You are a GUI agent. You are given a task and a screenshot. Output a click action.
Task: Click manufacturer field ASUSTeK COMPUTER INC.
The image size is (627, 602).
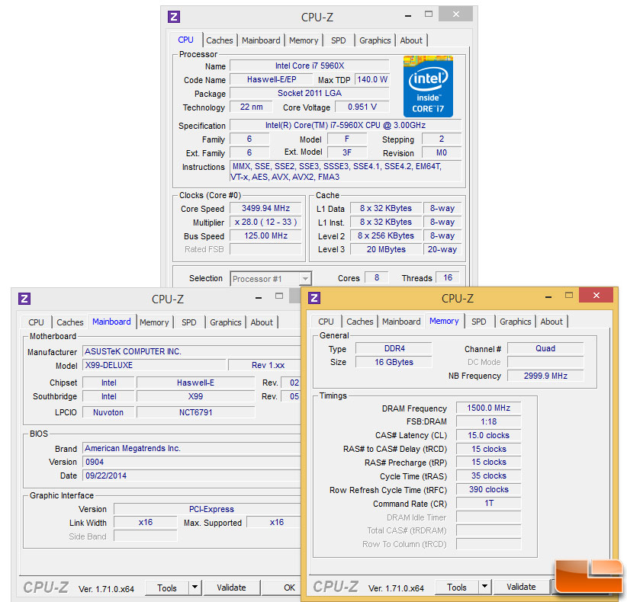pos(192,351)
